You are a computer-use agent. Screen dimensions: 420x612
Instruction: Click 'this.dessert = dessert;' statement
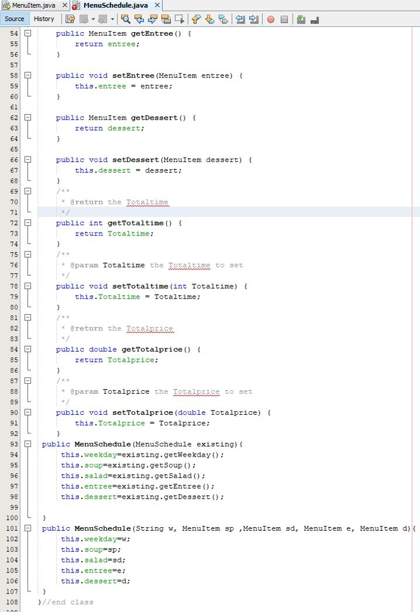pos(128,170)
